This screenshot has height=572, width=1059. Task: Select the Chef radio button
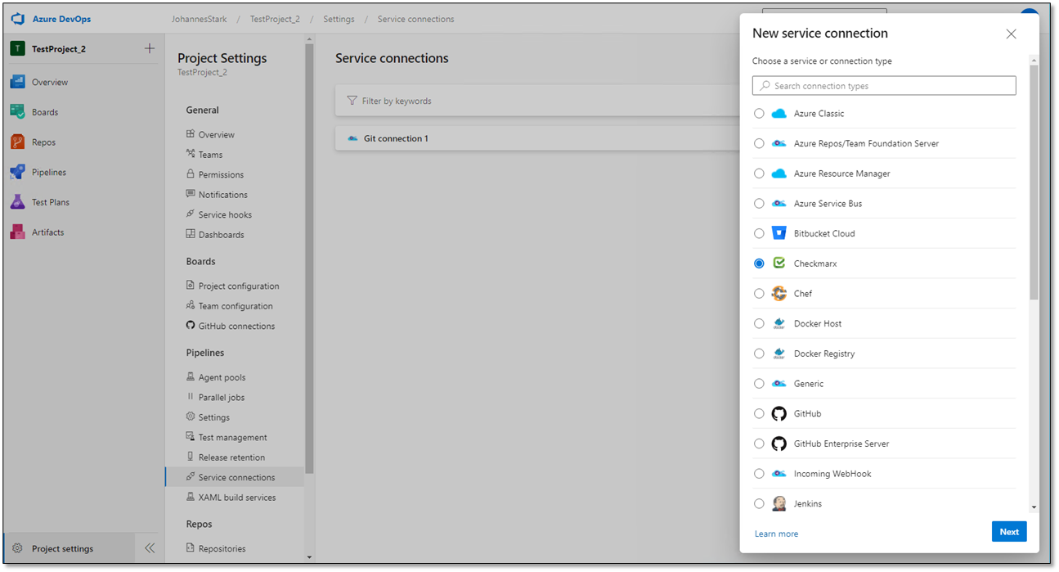click(759, 293)
